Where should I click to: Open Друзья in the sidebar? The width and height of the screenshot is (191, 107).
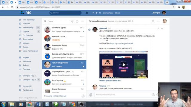coord(26,31)
